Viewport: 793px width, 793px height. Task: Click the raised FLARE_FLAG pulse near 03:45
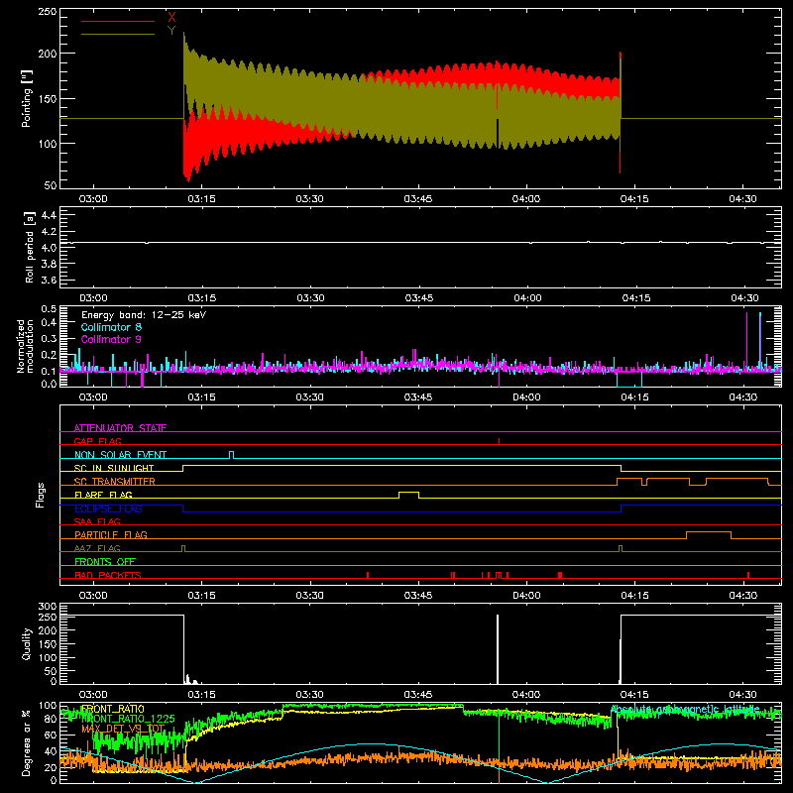[x=408, y=493]
